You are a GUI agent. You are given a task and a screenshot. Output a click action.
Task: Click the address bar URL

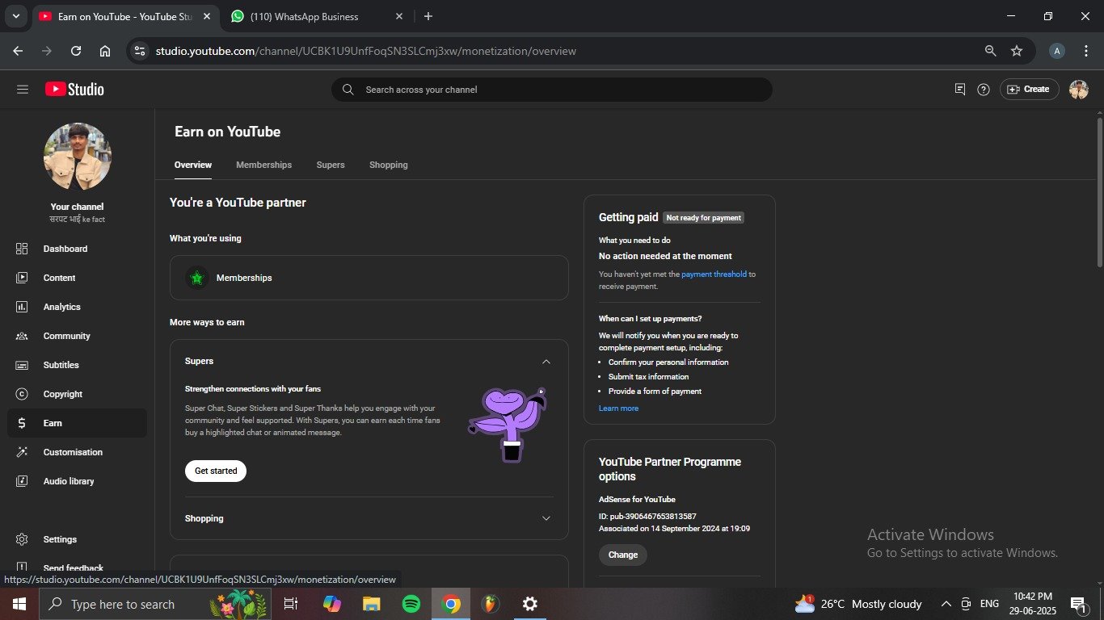366,51
